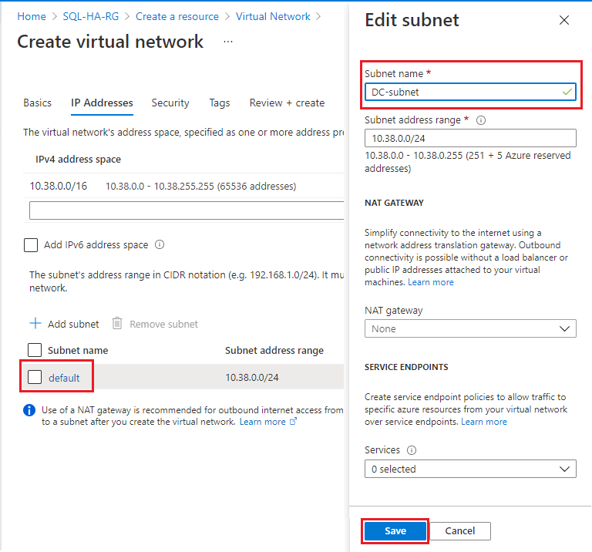
Task: Open Learn more link in NAT gateway notice
Action: (x=262, y=422)
